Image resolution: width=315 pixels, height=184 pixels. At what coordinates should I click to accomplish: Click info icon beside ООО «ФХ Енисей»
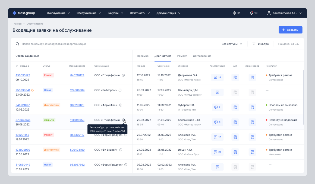click(121, 150)
